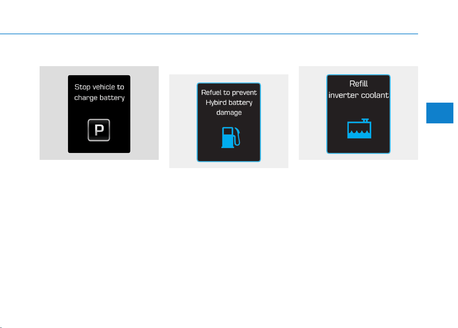Select 'Refill inverter coolant' message text

pyautogui.click(x=359, y=89)
